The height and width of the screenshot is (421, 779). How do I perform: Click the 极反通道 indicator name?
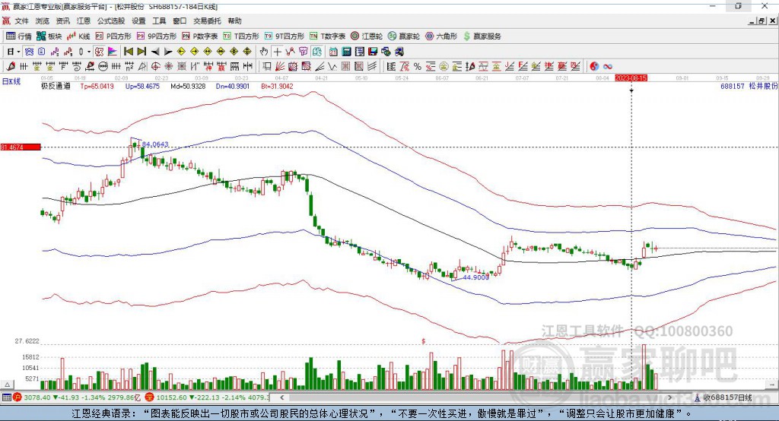click(56, 87)
